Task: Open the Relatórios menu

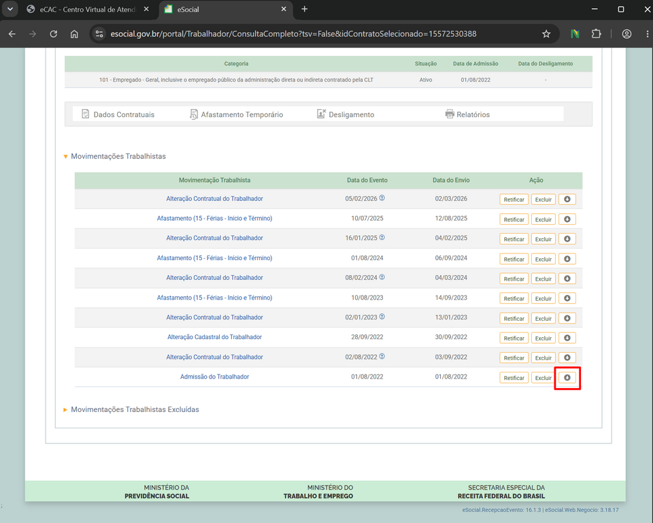Action: click(x=468, y=114)
